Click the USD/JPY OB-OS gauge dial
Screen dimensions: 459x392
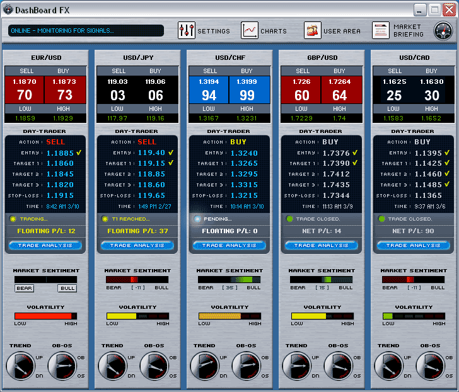154,366
